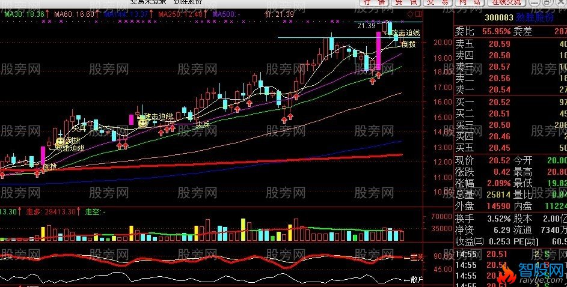Select 买一 row price 20.52
The height and width of the screenshot is (287, 567).
pos(500,103)
